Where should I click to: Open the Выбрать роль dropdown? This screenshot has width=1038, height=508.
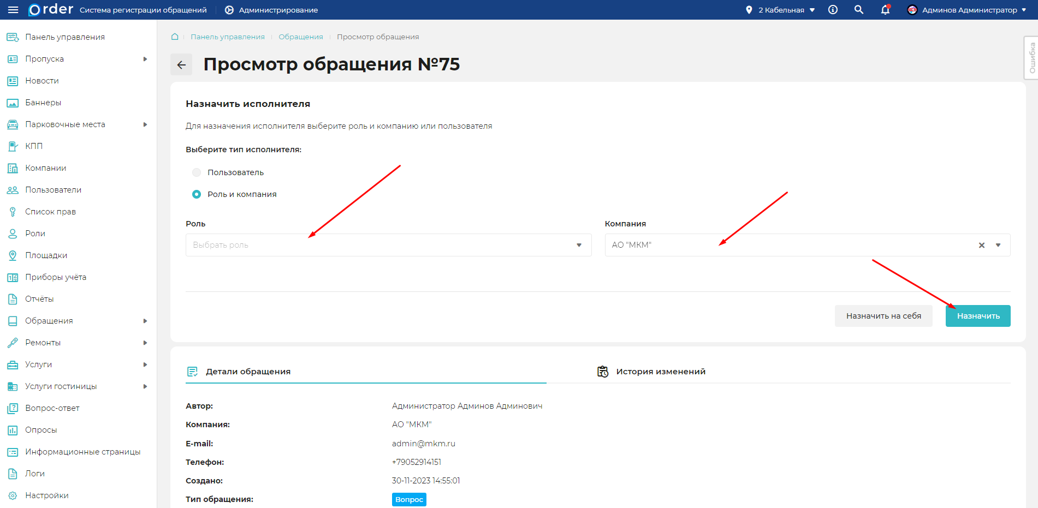coord(388,245)
